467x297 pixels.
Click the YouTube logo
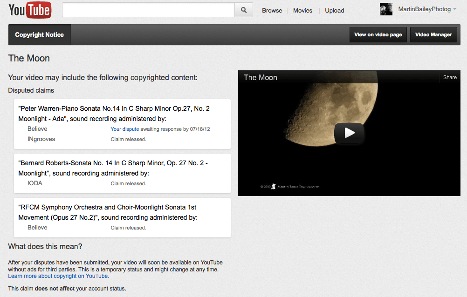[30, 10]
